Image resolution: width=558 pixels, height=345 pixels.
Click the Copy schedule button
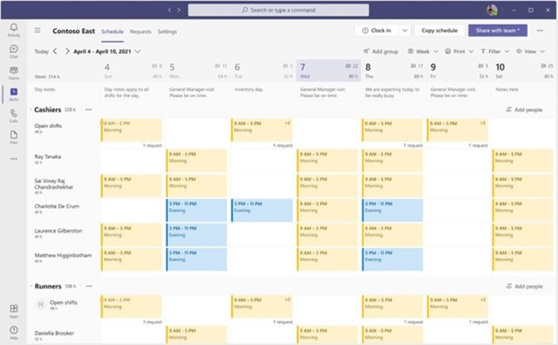(x=440, y=30)
